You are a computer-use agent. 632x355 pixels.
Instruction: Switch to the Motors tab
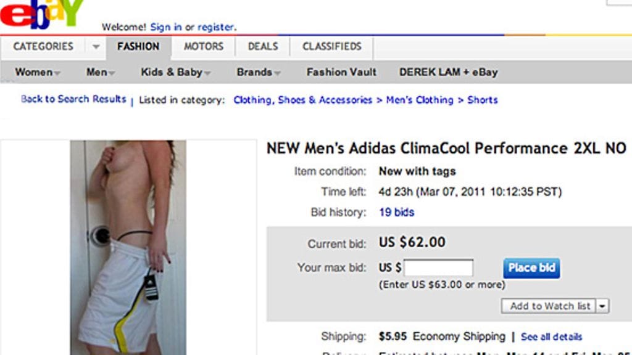pyautogui.click(x=204, y=47)
